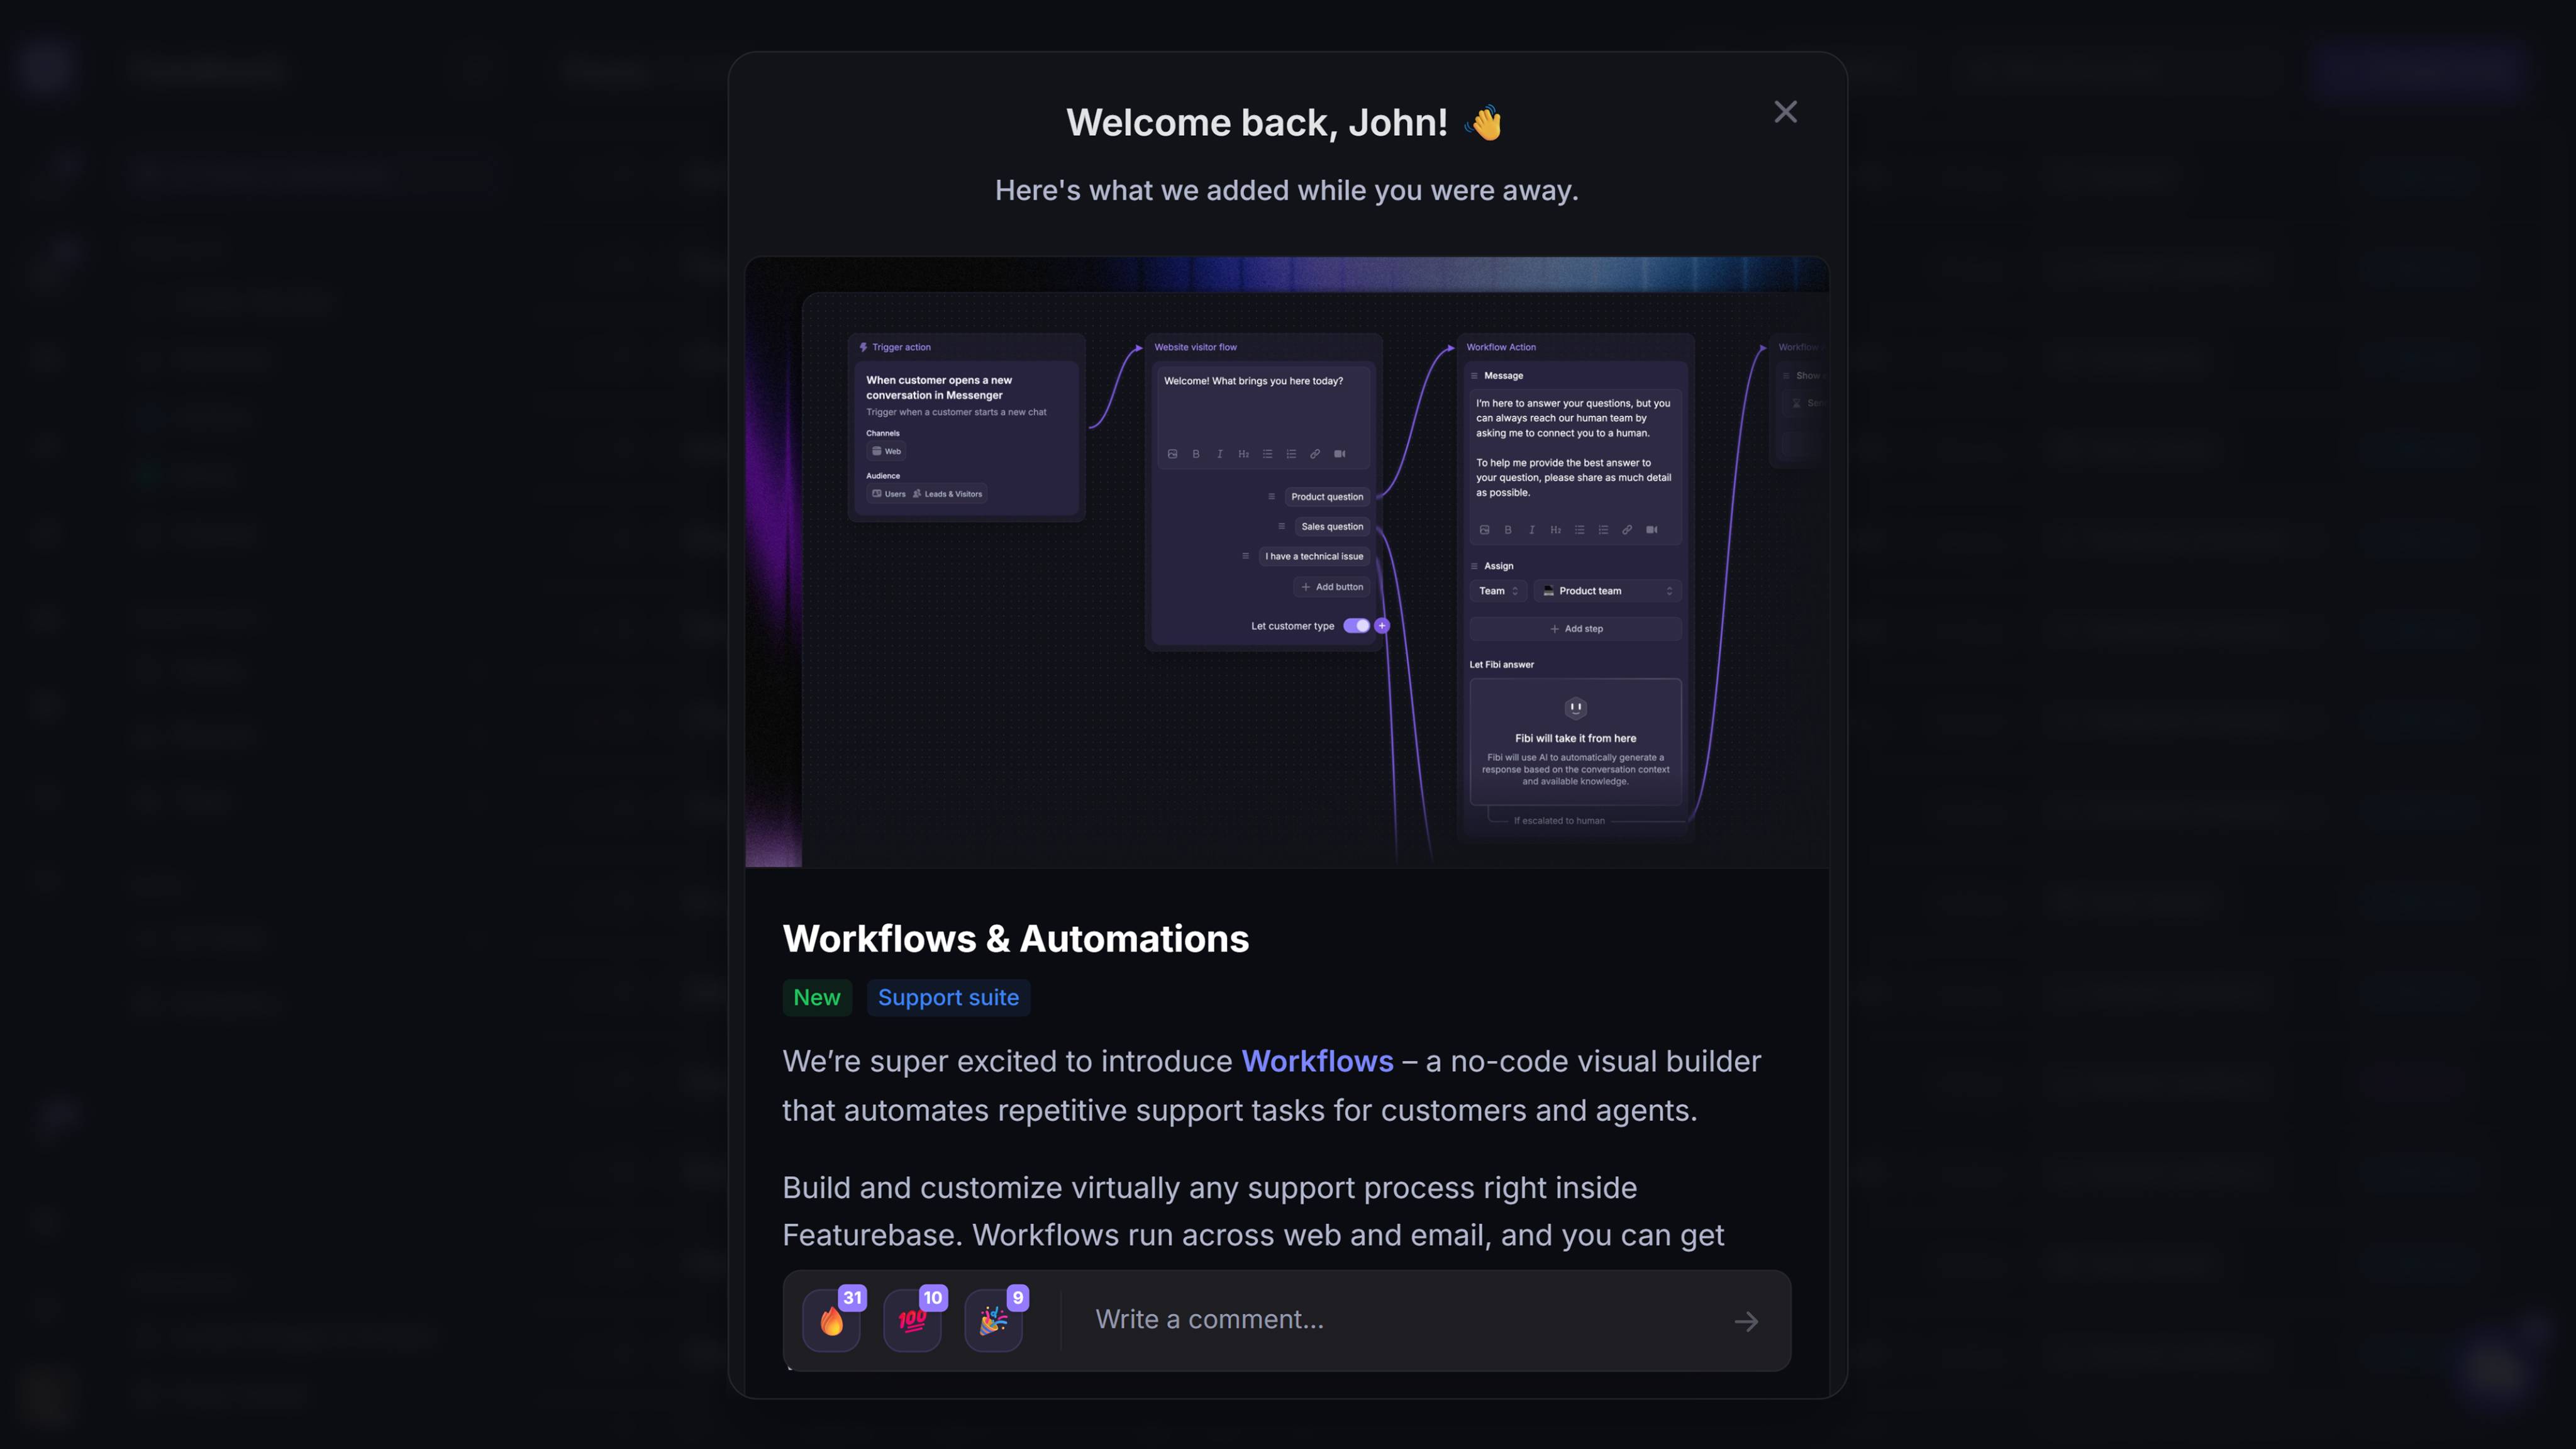Click the purple plus next to the toggle

pyautogui.click(x=1382, y=626)
